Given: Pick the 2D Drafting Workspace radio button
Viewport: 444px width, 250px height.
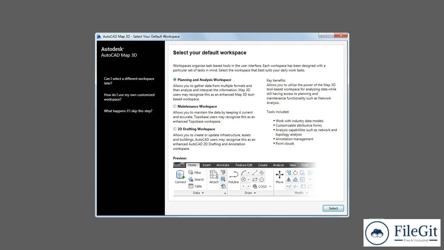Looking at the screenshot, I should click(175, 129).
